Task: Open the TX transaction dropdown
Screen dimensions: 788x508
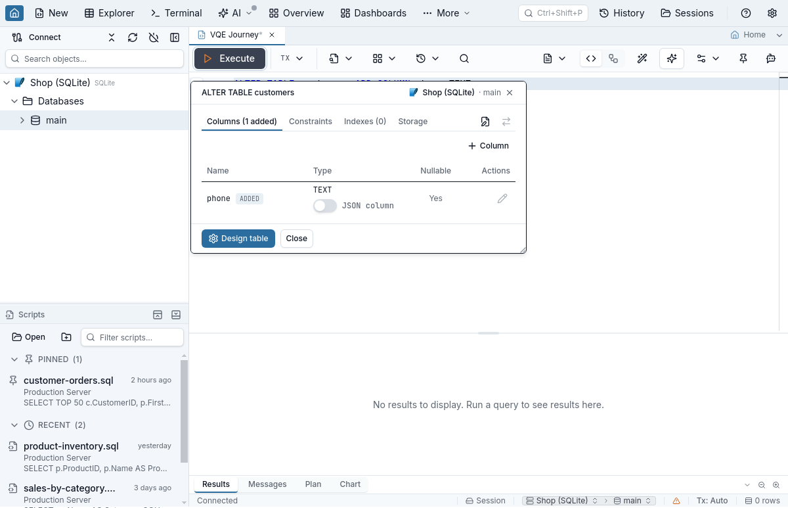Action: [292, 58]
